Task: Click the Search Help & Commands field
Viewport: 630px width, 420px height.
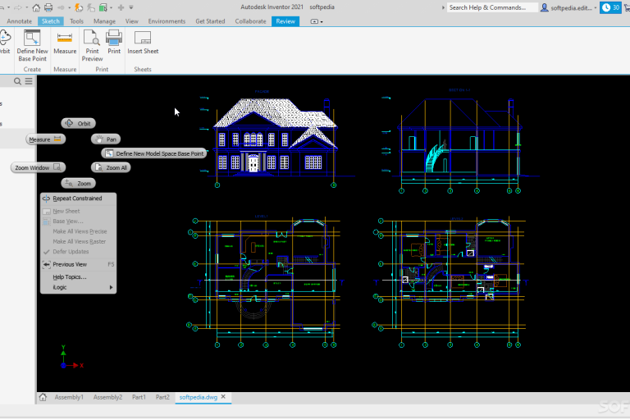Action: point(492,7)
